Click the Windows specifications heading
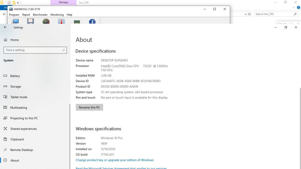The height and width of the screenshot is (169, 301). 98,129
